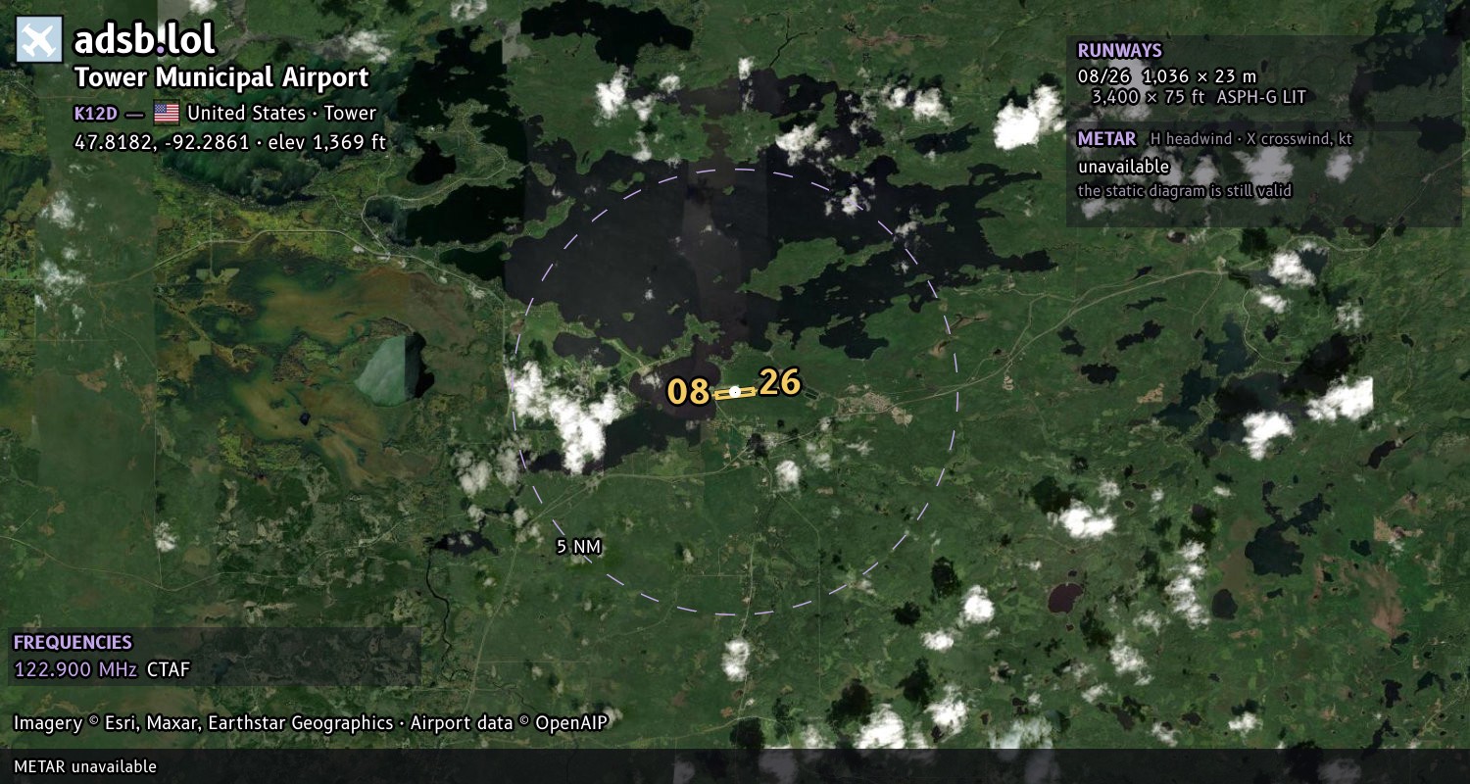Click the METAR panel heading
Image resolution: width=1470 pixels, height=784 pixels.
[x=1106, y=139]
